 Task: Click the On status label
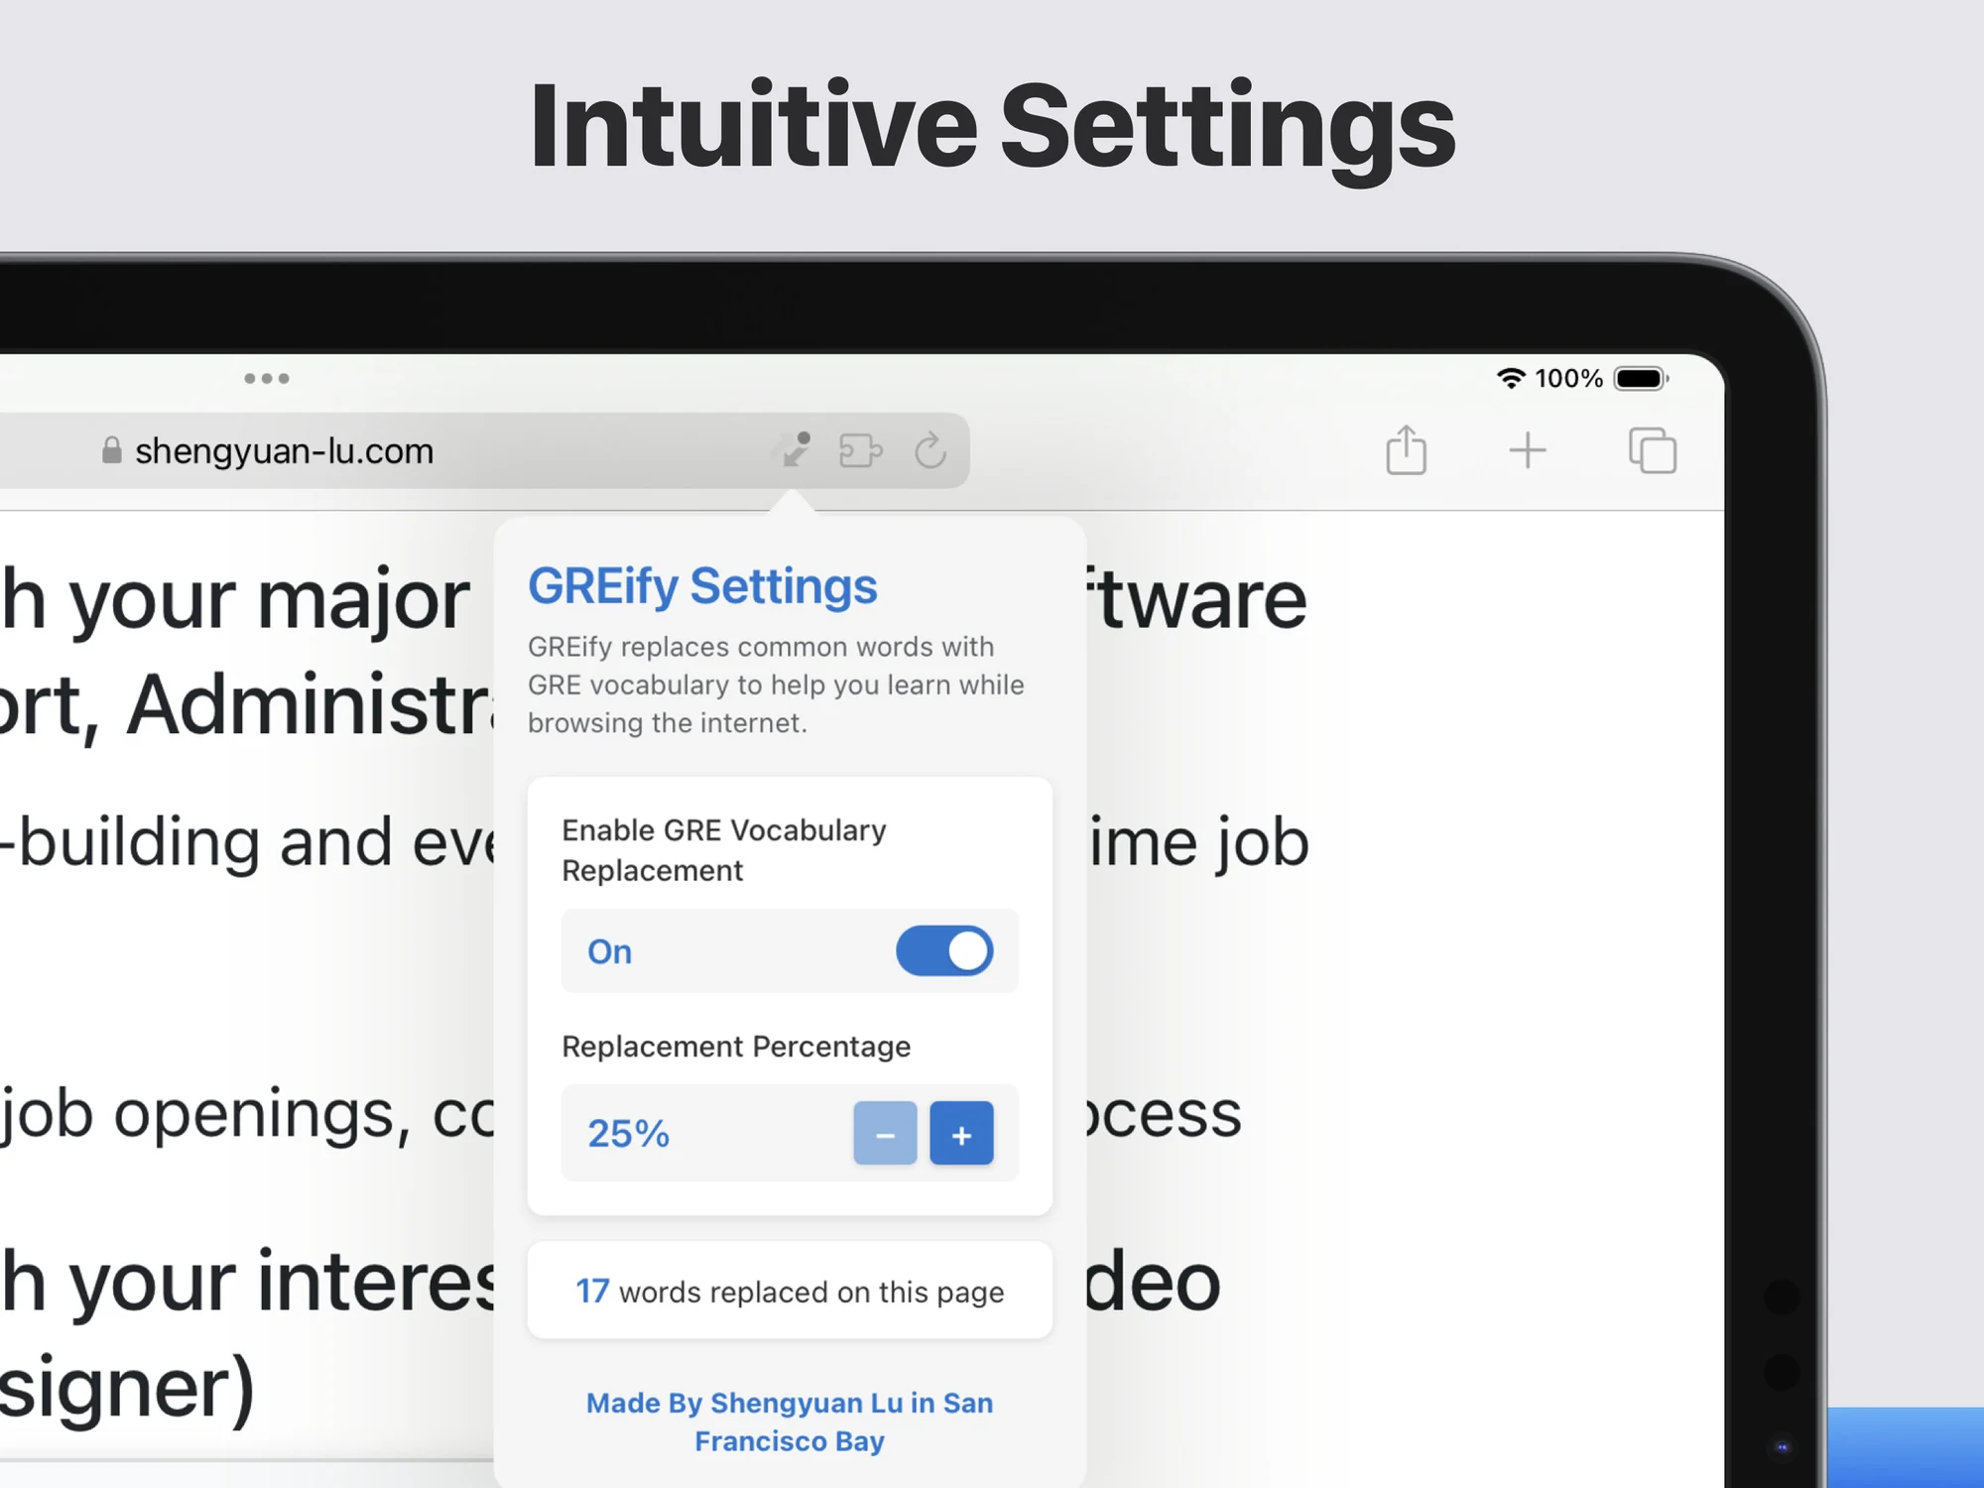point(609,951)
